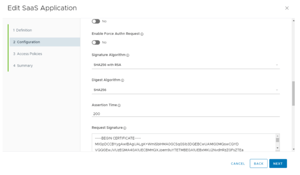Toggle the topmost No switch
This screenshot has height=175, width=300.
[x=96, y=21]
